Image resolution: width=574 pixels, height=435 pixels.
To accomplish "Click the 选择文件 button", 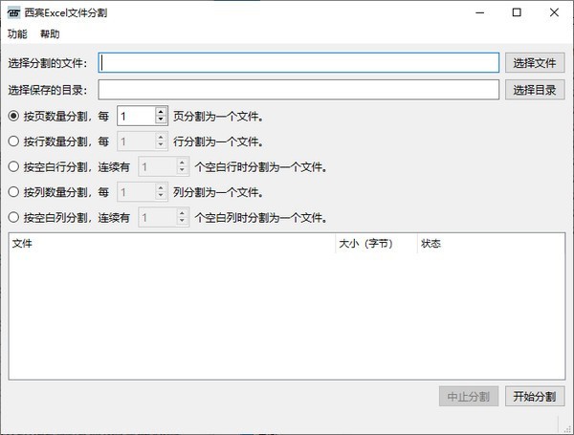I will point(535,63).
